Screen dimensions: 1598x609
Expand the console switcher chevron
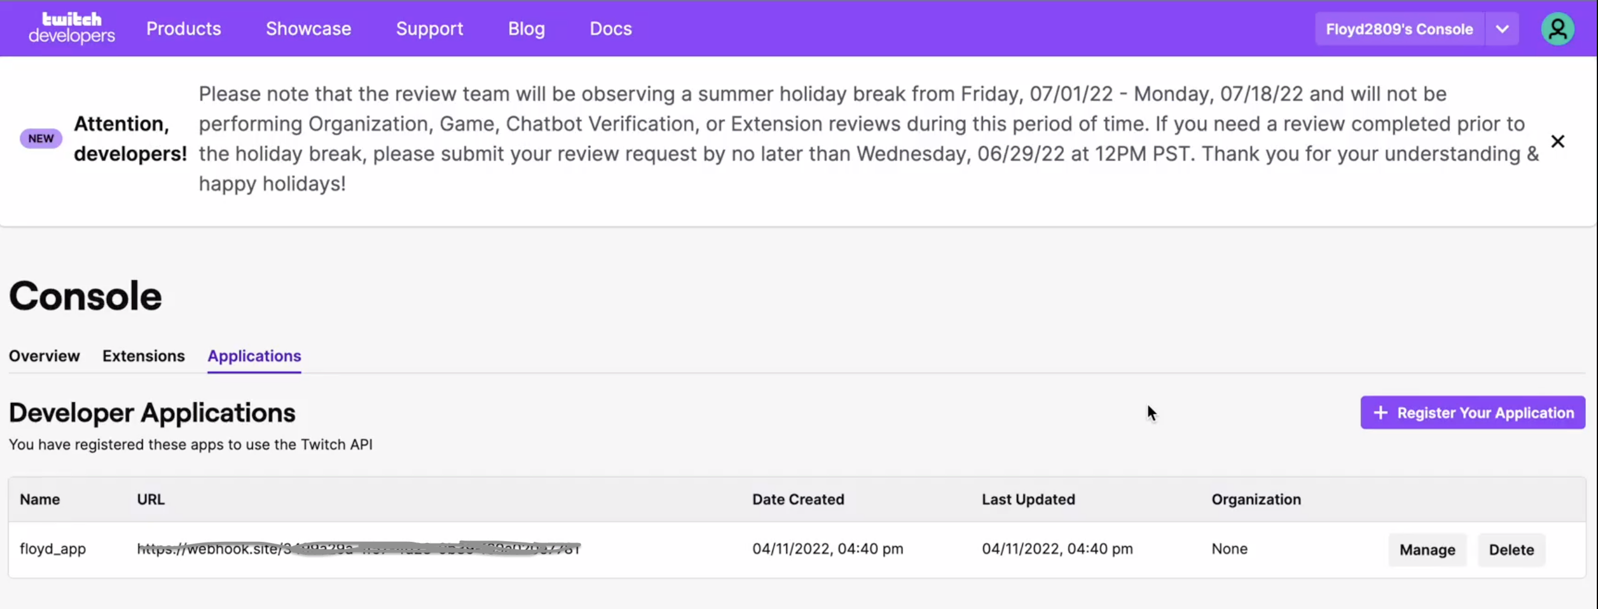click(1502, 28)
